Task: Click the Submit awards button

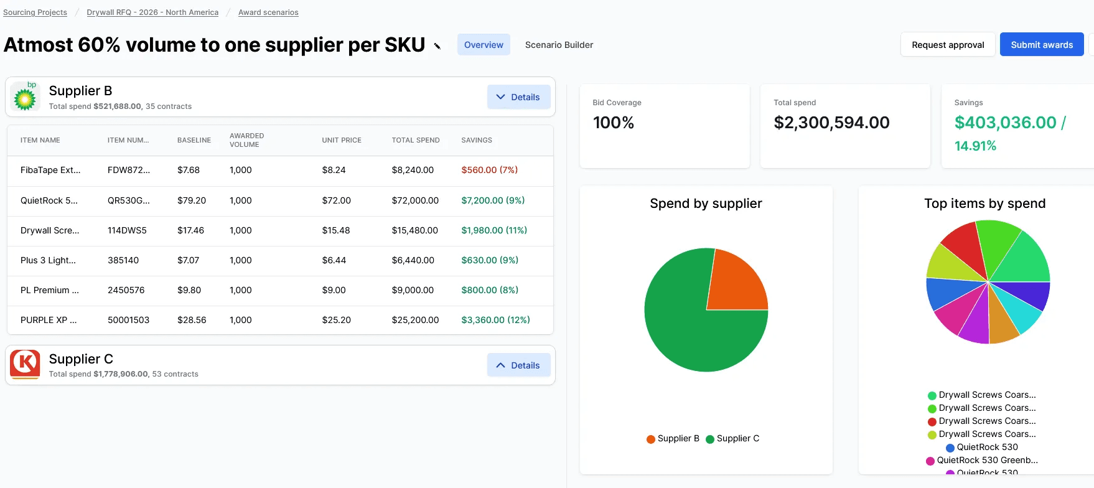Action: (x=1042, y=45)
